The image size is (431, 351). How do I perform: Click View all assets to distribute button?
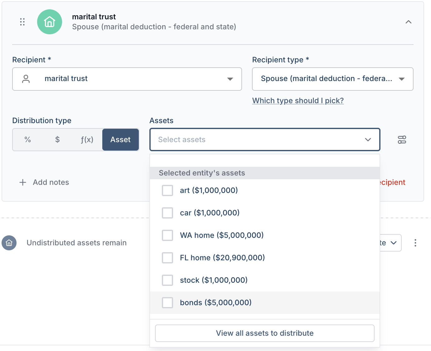tap(265, 333)
